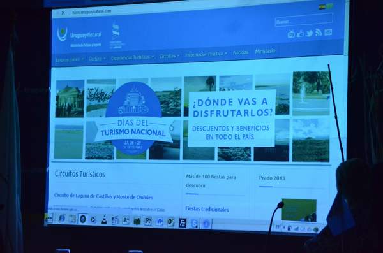
Task: Open the media player play-button taskbar icon
Action: pyautogui.click(x=93, y=219)
